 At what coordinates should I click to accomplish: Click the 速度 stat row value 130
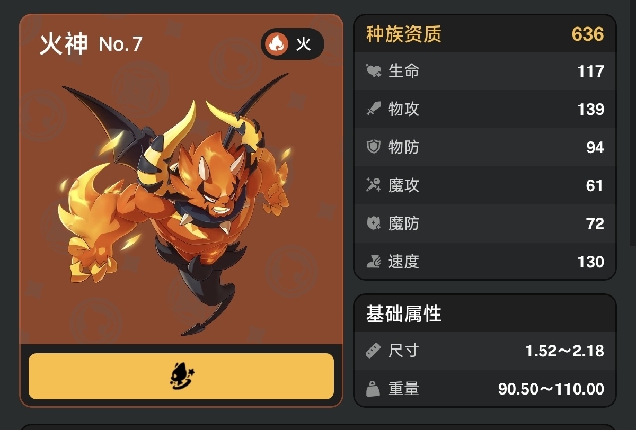point(591,262)
